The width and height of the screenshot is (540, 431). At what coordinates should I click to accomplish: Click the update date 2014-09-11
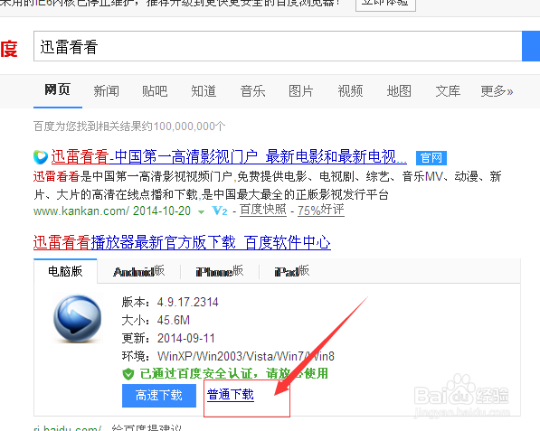[x=186, y=339]
